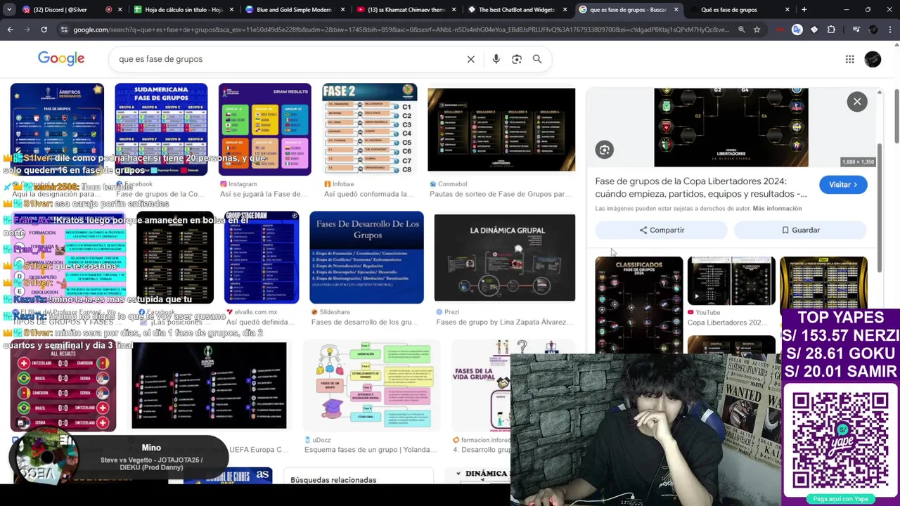Open 'La Dinámica Grupal' Prezi image
Screen dimensions: 900x506
[x=505, y=257]
